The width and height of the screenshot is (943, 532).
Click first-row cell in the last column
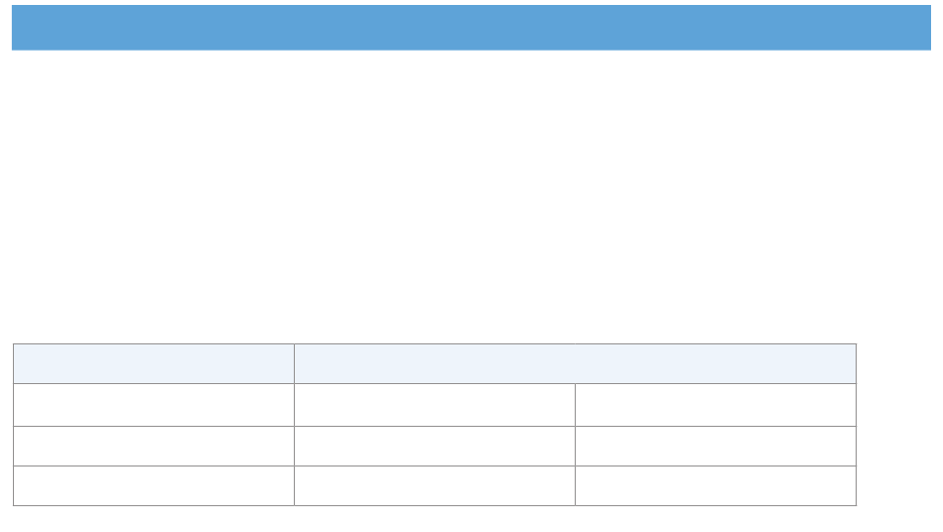716,405
